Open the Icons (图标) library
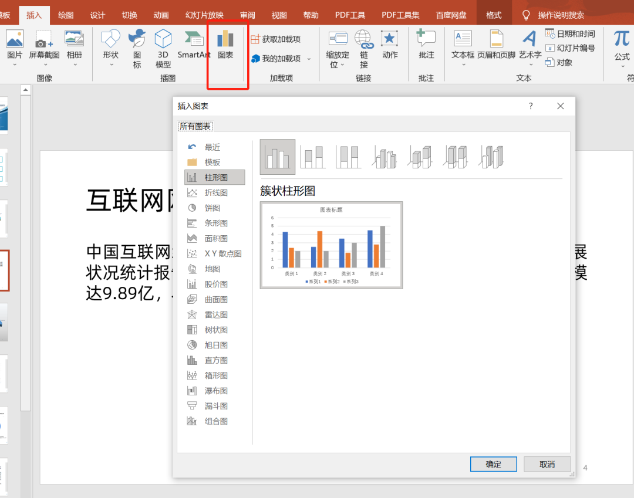The height and width of the screenshot is (498, 634). (137, 49)
